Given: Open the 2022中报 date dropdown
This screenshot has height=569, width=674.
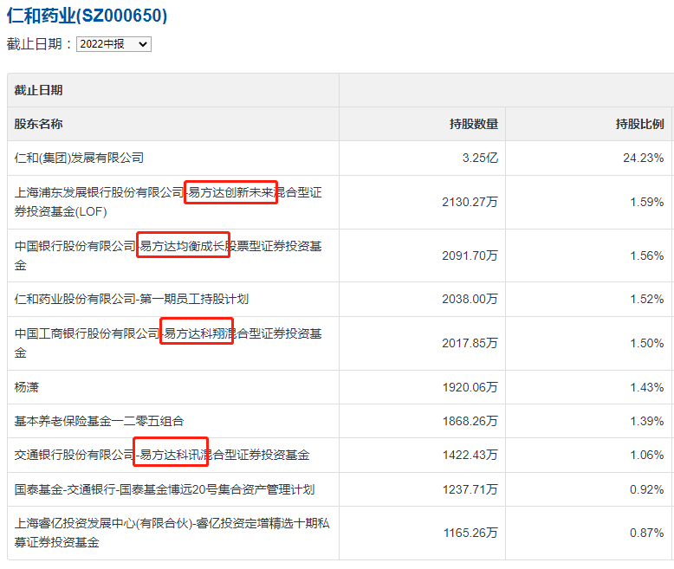Looking at the screenshot, I should pyautogui.click(x=113, y=44).
